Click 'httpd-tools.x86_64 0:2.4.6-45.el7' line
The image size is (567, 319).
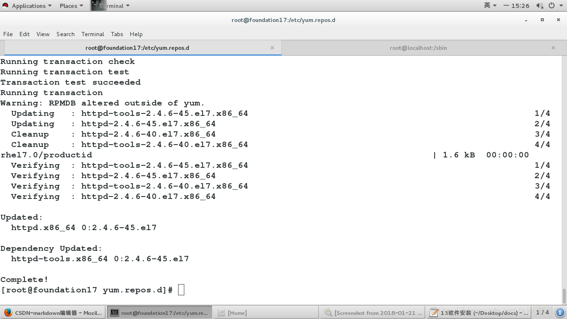point(100,259)
